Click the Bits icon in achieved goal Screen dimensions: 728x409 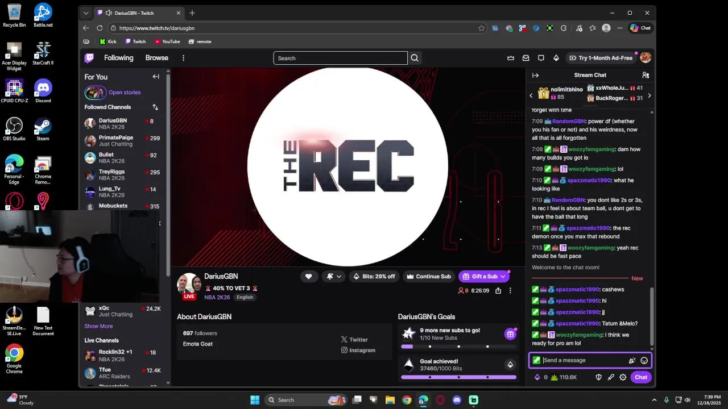[x=510, y=365]
